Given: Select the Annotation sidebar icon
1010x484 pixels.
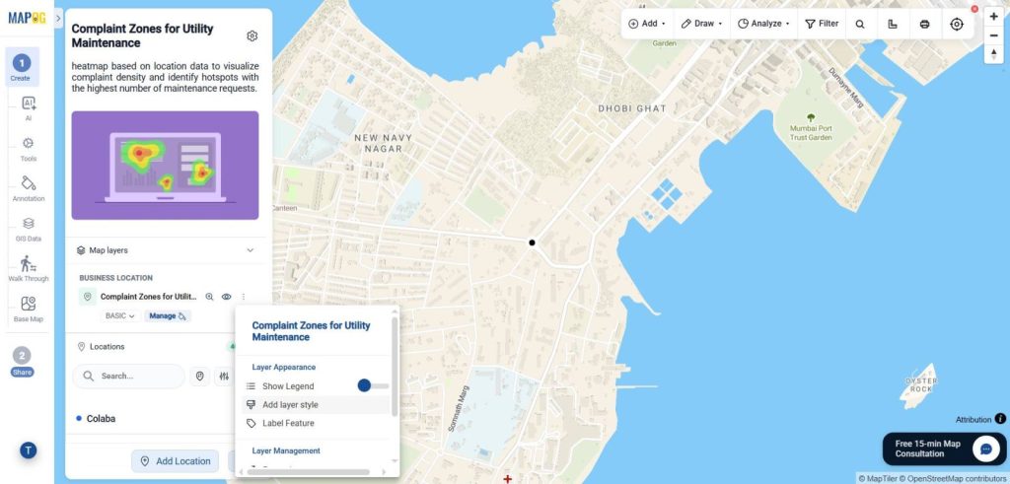Looking at the screenshot, I should coord(29,188).
